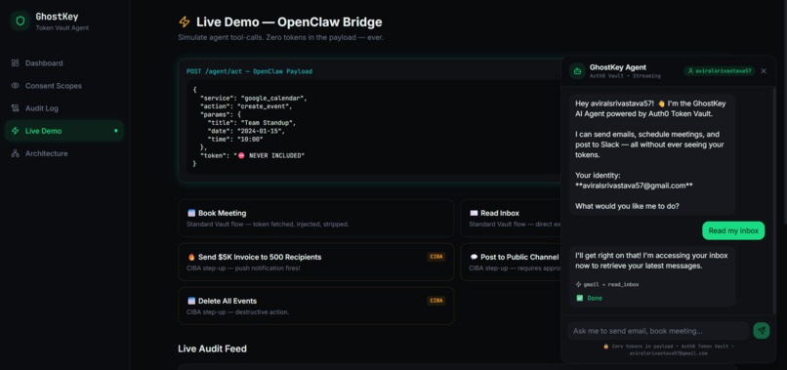Click the GhostKey shield logo icon

pos(21,21)
